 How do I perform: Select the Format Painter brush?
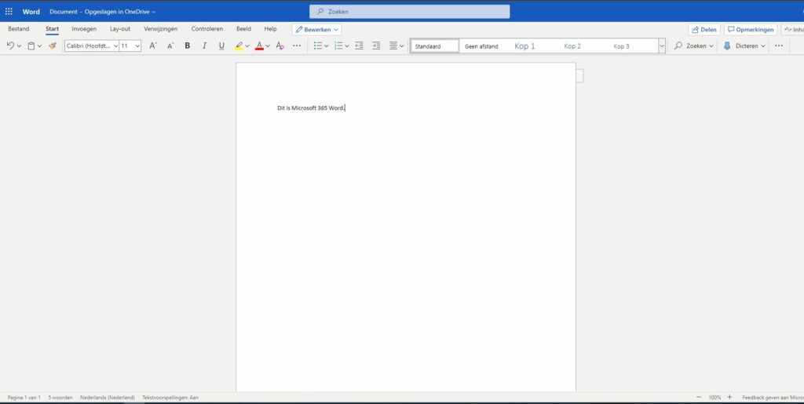[x=53, y=46]
